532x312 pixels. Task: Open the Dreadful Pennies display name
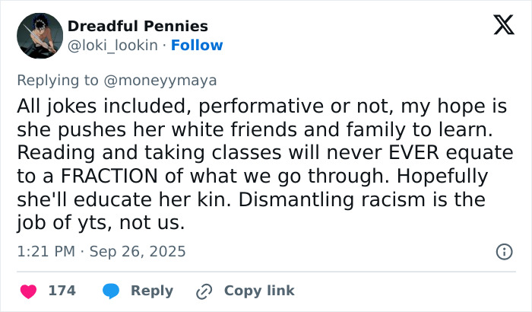(x=138, y=26)
